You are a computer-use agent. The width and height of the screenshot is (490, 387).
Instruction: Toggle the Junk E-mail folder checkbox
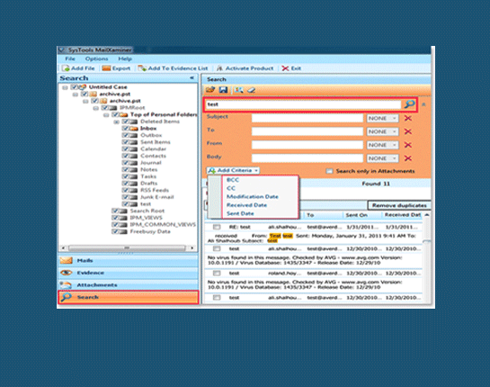click(x=125, y=197)
